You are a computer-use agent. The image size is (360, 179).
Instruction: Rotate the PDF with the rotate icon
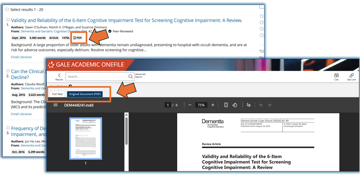tap(235, 105)
